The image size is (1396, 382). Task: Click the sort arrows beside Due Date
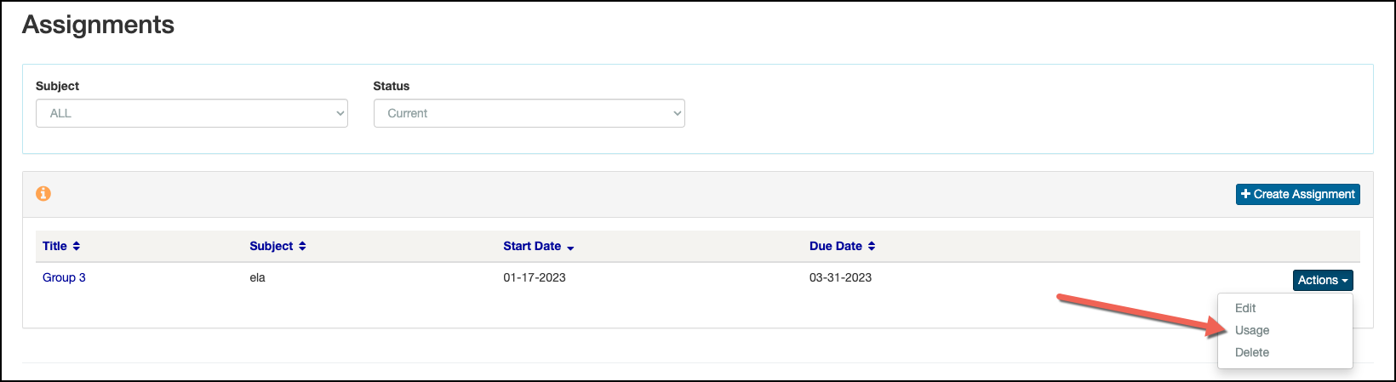click(872, 246)
